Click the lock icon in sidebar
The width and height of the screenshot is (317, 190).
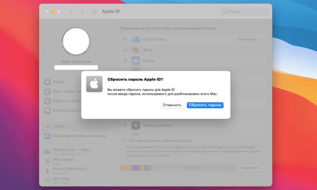(x=47, y=101)
